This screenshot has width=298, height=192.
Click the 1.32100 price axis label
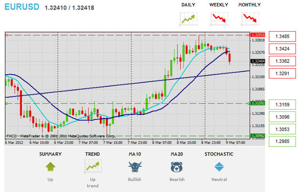coord(258,77)
